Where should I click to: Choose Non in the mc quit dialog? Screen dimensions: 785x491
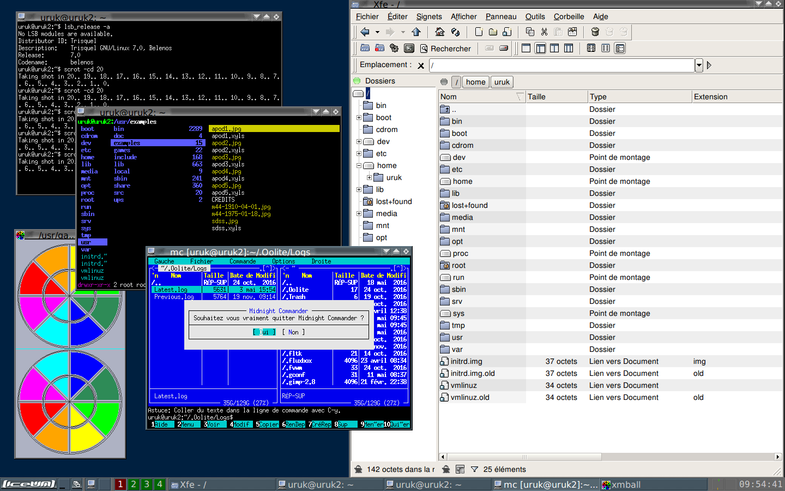click(x=293, y=332)
